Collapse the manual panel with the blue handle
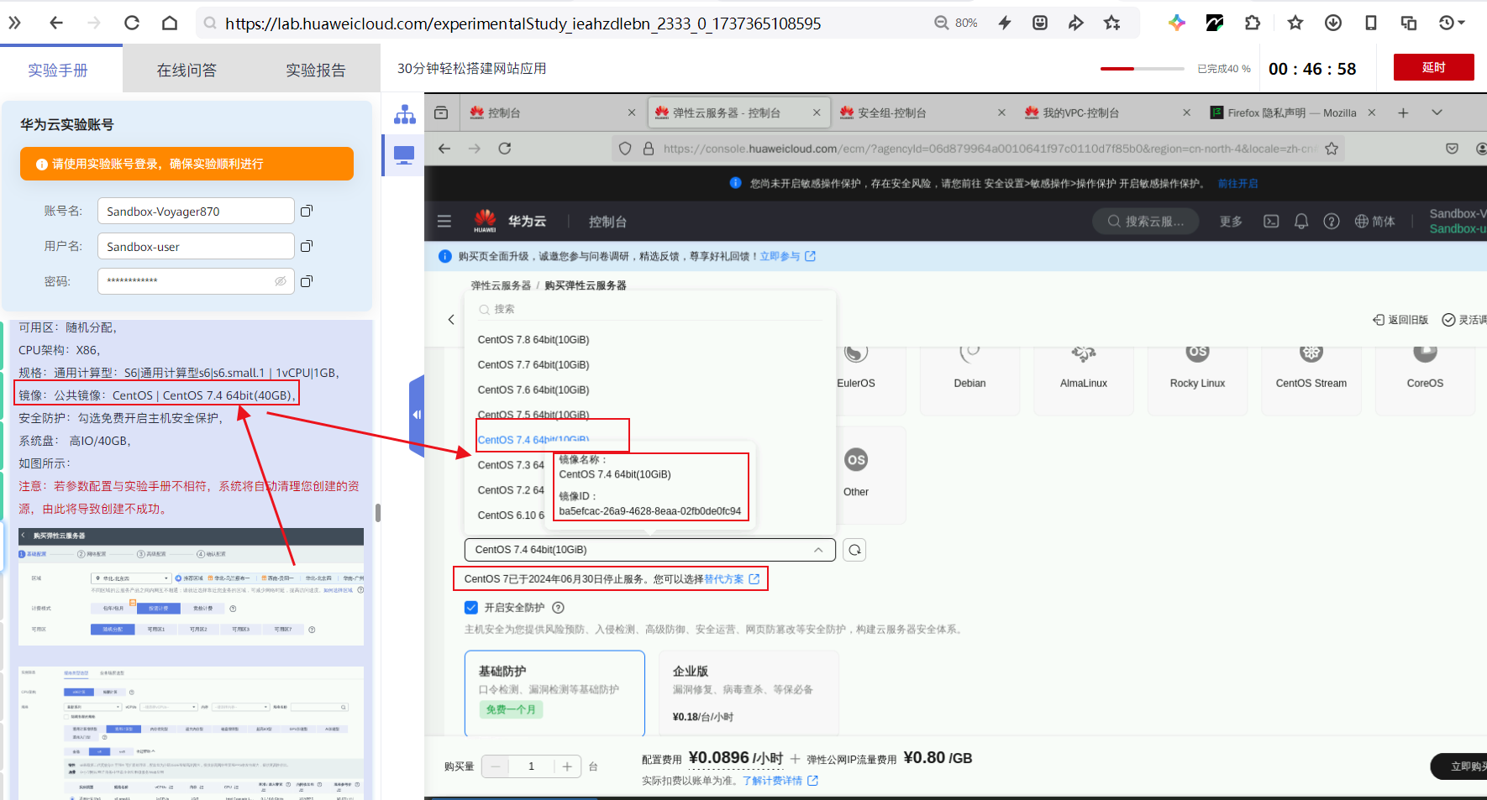Screen dimensions: 1487x800 [x=417, y=415]
